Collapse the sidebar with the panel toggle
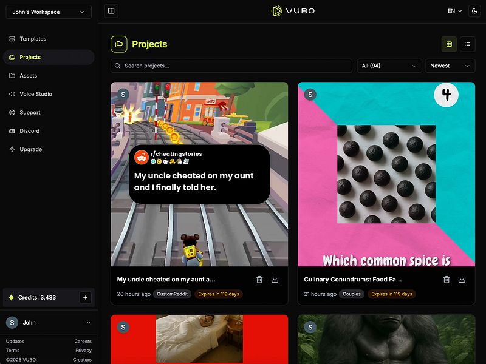This screenshot has height=364, width=486. click(x=111, y=11)
